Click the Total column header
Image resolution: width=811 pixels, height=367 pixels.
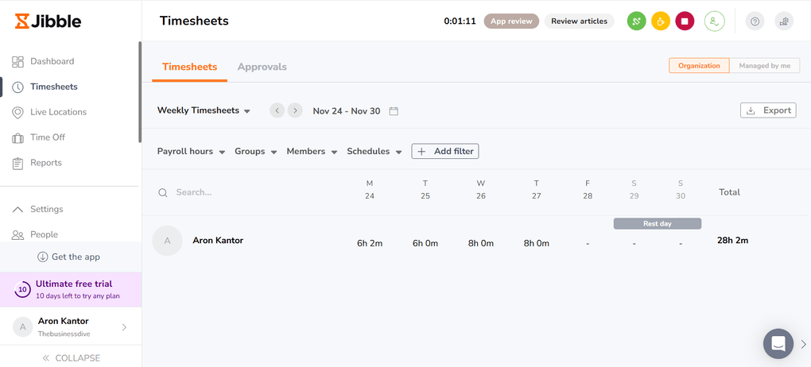click(x=729, y=192)
